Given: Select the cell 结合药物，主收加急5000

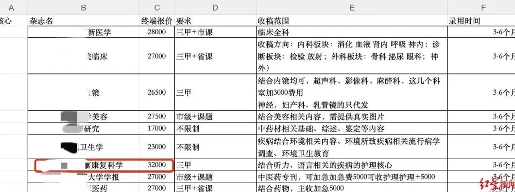Looking at the screenshot, I should pos(352,188).
